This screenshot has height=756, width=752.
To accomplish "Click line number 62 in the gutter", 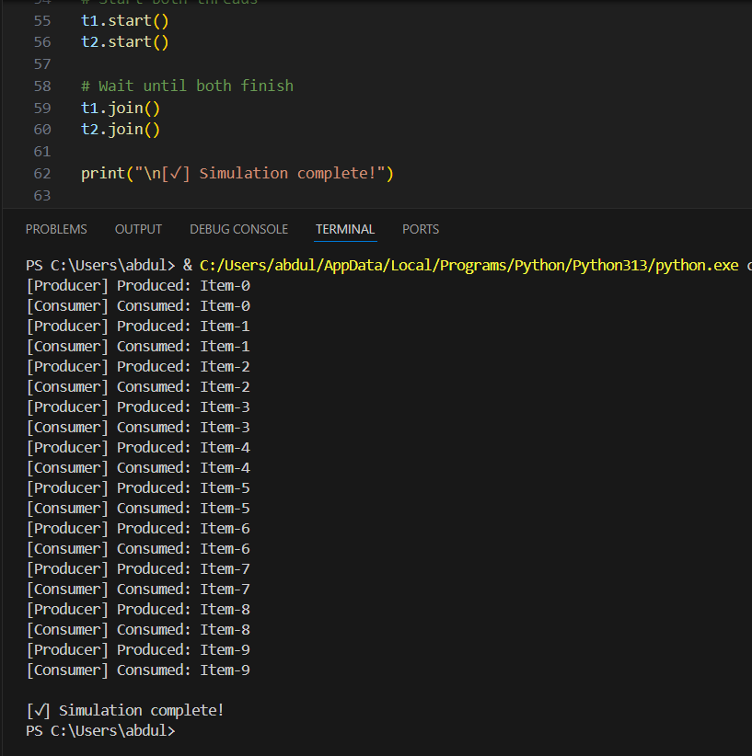I will click(x=42, y=172).
